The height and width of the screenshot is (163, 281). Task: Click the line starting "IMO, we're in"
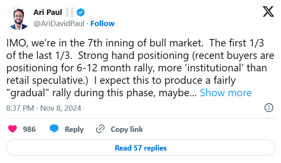(x=135, y=43)
